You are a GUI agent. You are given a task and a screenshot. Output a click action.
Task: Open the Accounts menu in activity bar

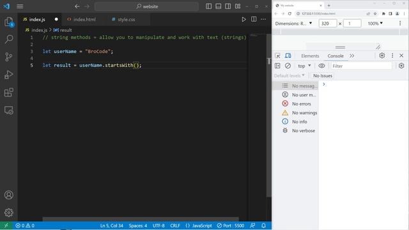[x=9, y=195]
